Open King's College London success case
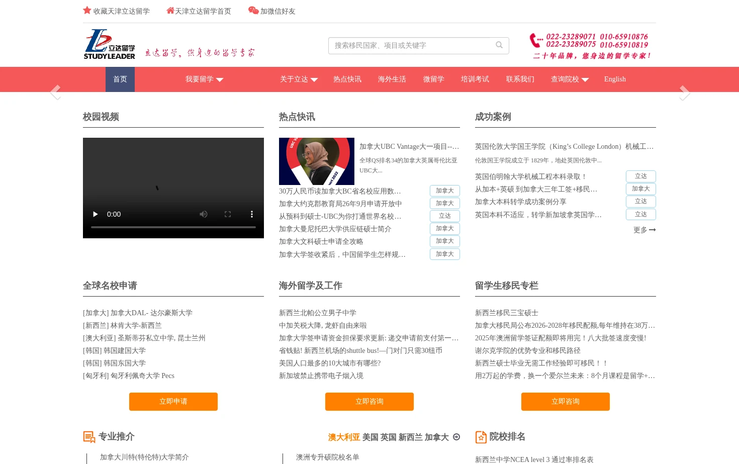Image resolution: width=739 pixels, height=464 pixels. coord(565,147)
